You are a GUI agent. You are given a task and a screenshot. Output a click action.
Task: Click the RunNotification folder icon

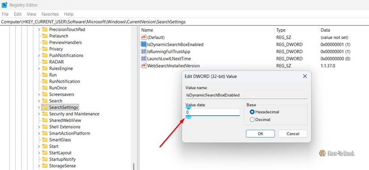tap(45, 81)
